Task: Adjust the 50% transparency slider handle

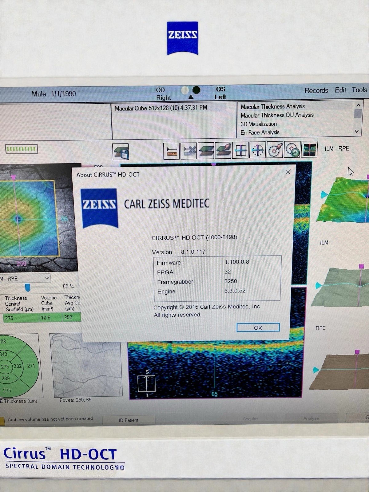Action: [x=28, y=288]
